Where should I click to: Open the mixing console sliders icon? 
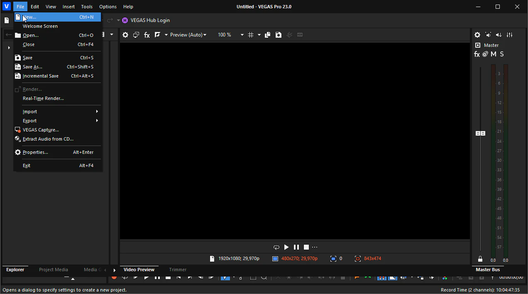(x=510, y=35)
